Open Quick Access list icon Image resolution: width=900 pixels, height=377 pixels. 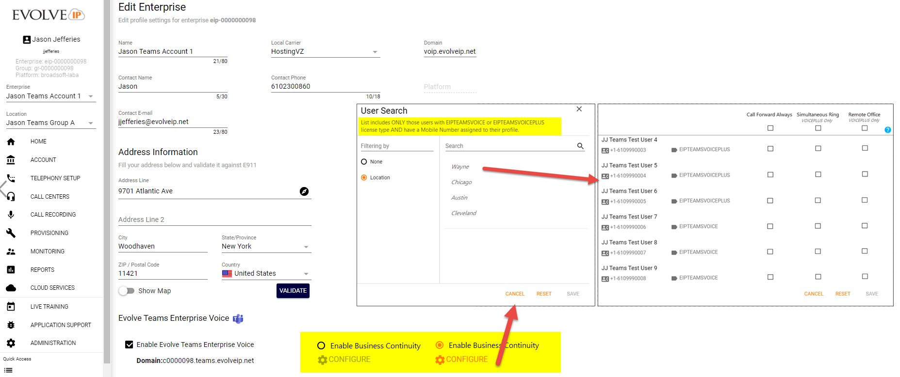tap(8, 370)
